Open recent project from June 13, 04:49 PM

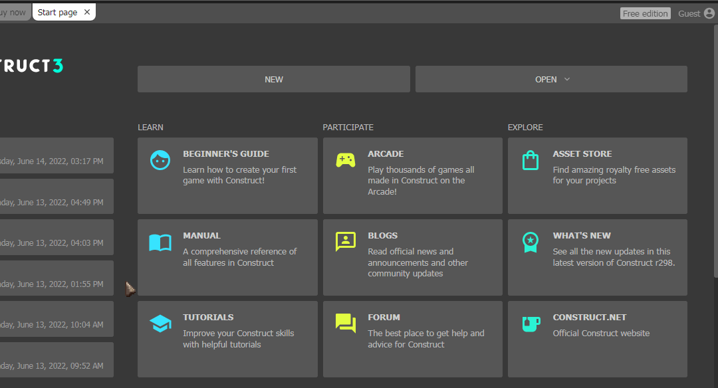[x=57, y=197]
